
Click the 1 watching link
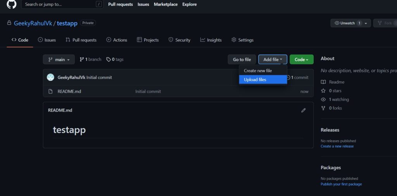click(x=335, y=100)
